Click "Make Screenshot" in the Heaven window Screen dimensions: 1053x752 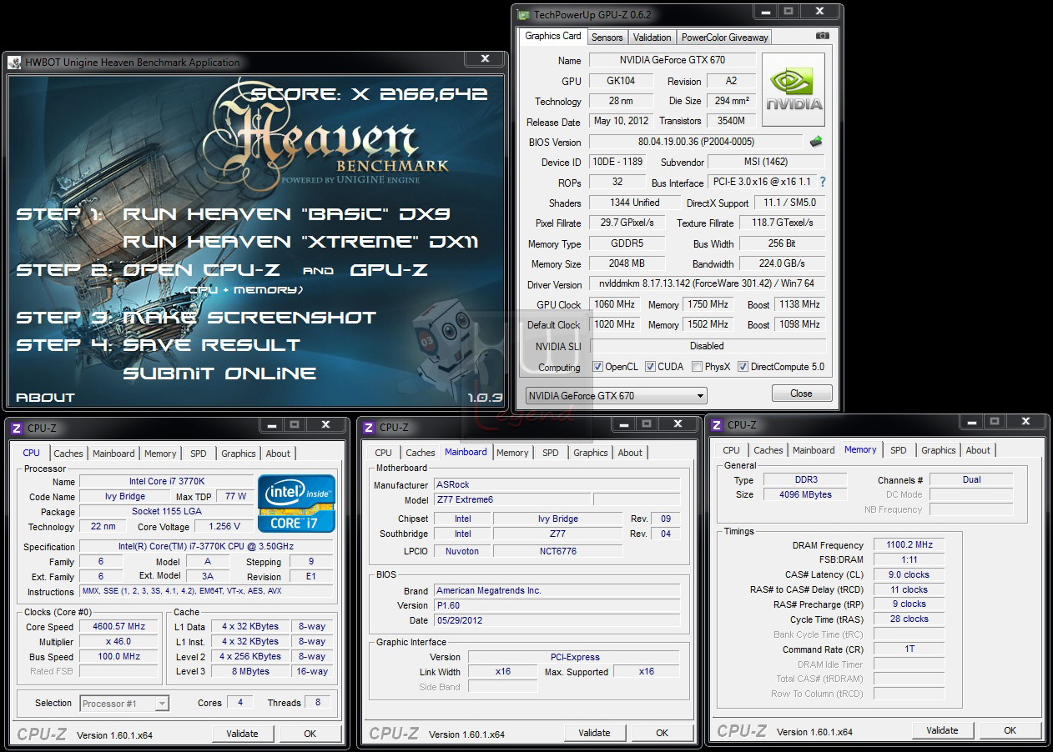[249, 318]
